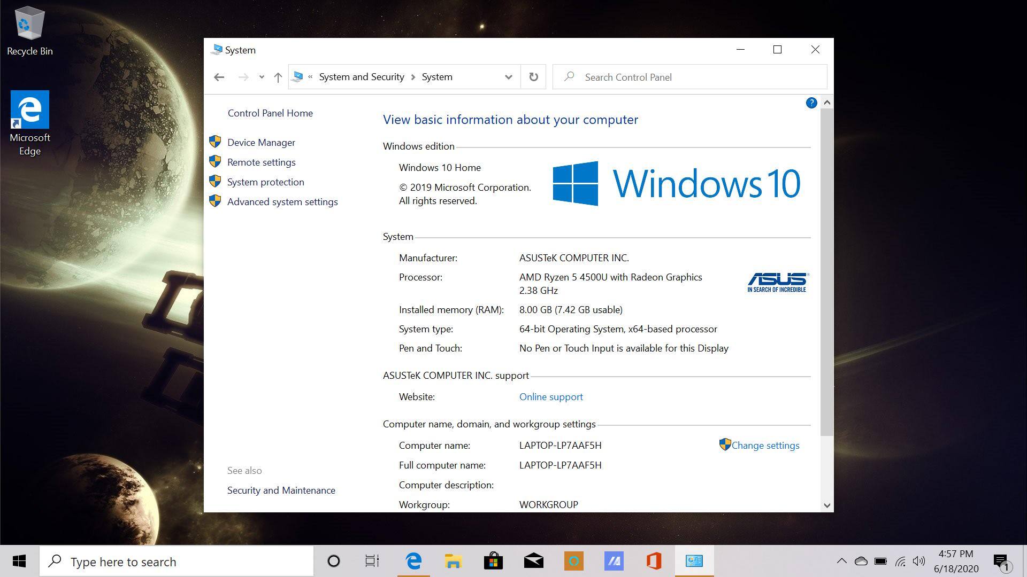Viewport: 1027px width, 577px height.
Task: Open Microsoft Store from the taskbar
Action: 493,561
